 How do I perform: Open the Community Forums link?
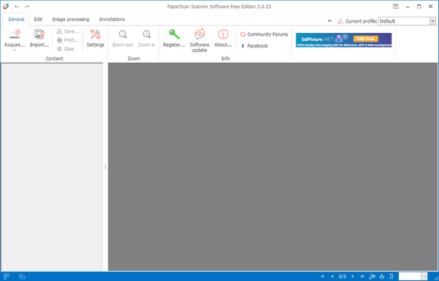pyautogui.click(x=264, y=34)
